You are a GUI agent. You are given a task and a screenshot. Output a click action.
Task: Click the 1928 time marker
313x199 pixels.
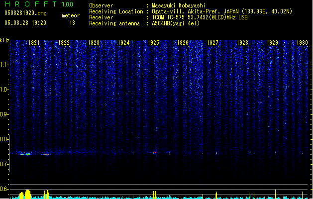[x=242, y=43]
